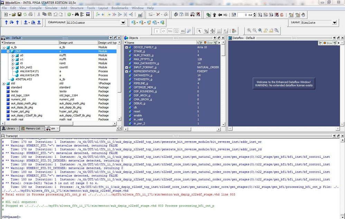The height and width of the screenshot is (219, 345).
Task: Click the Print icon in the toolbar
Action: (x=31, y=15)
